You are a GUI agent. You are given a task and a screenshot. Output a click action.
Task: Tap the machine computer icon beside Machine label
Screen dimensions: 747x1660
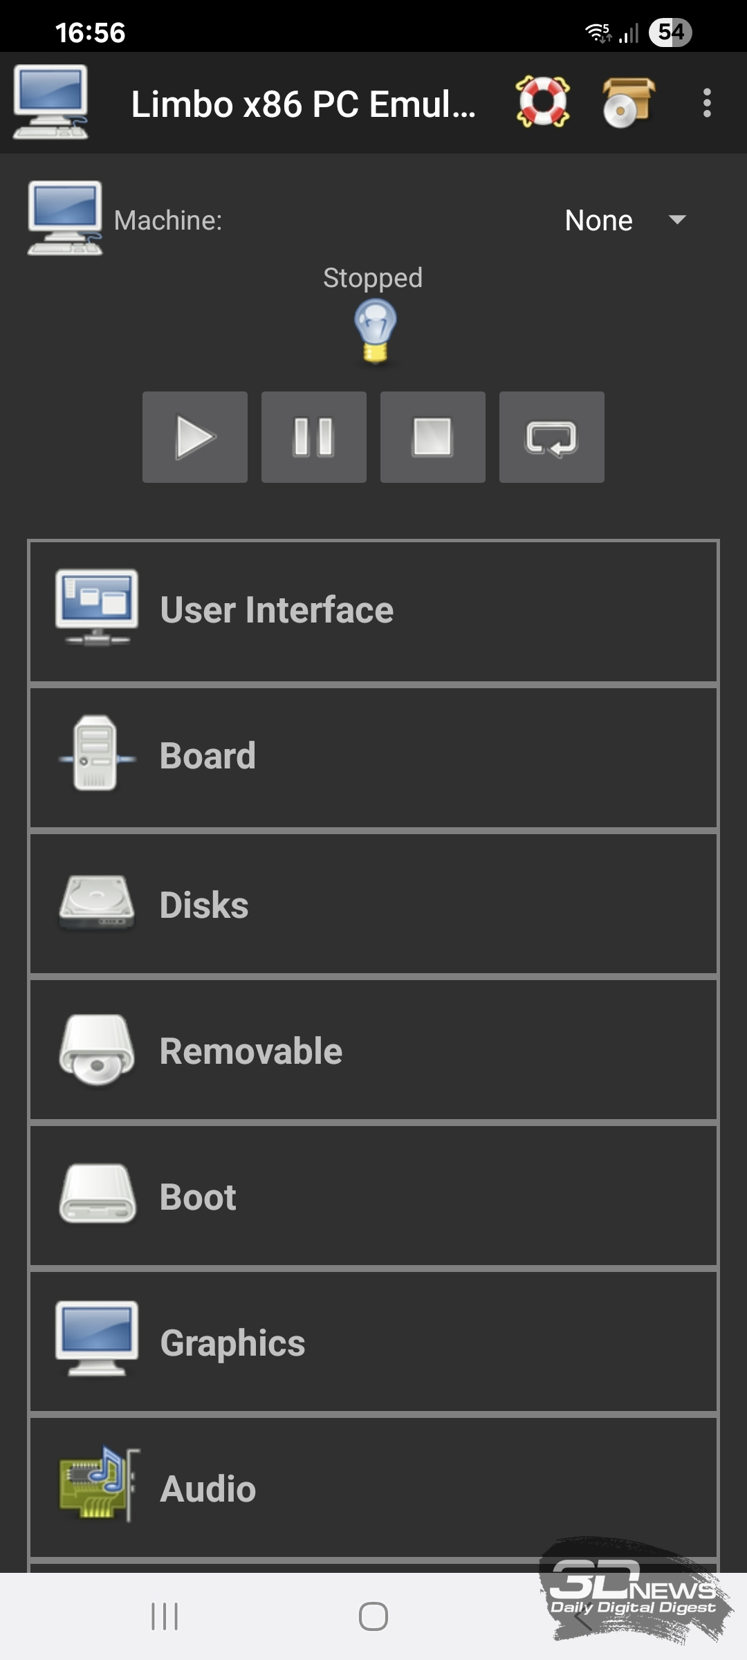point(65,219)
